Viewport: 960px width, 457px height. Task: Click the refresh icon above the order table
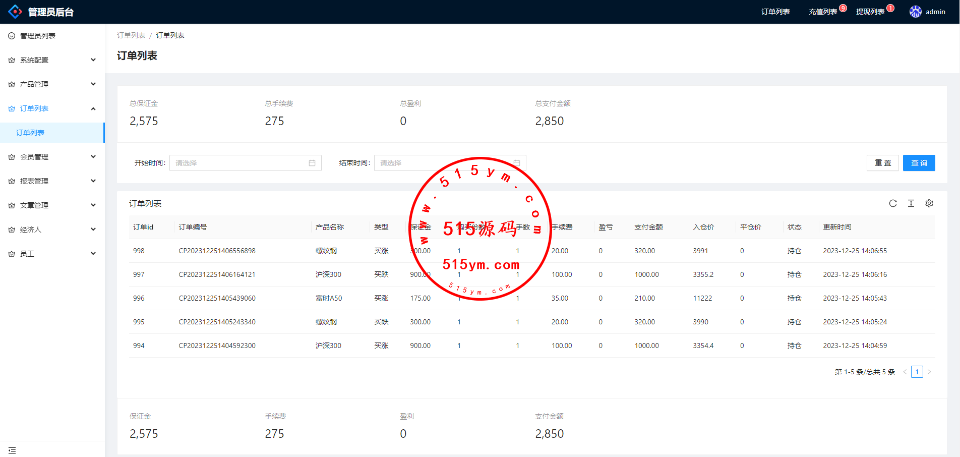[892, 203]
